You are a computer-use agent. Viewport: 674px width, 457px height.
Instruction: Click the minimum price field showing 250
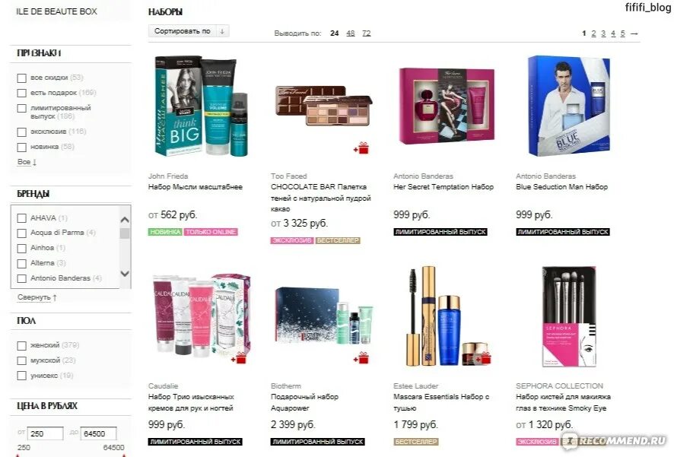pyautogui.click(x=45, y=433)
